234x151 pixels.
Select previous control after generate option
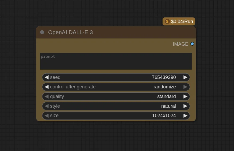(x=46, y=87)
